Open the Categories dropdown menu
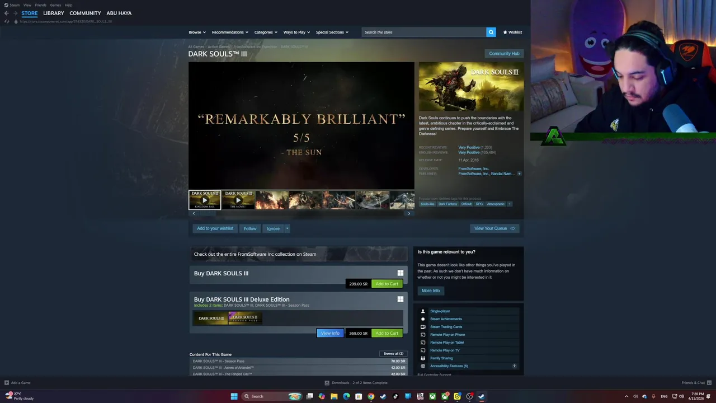Image resolution: width=716 pixels, height=403 pixels. point(266,32)
